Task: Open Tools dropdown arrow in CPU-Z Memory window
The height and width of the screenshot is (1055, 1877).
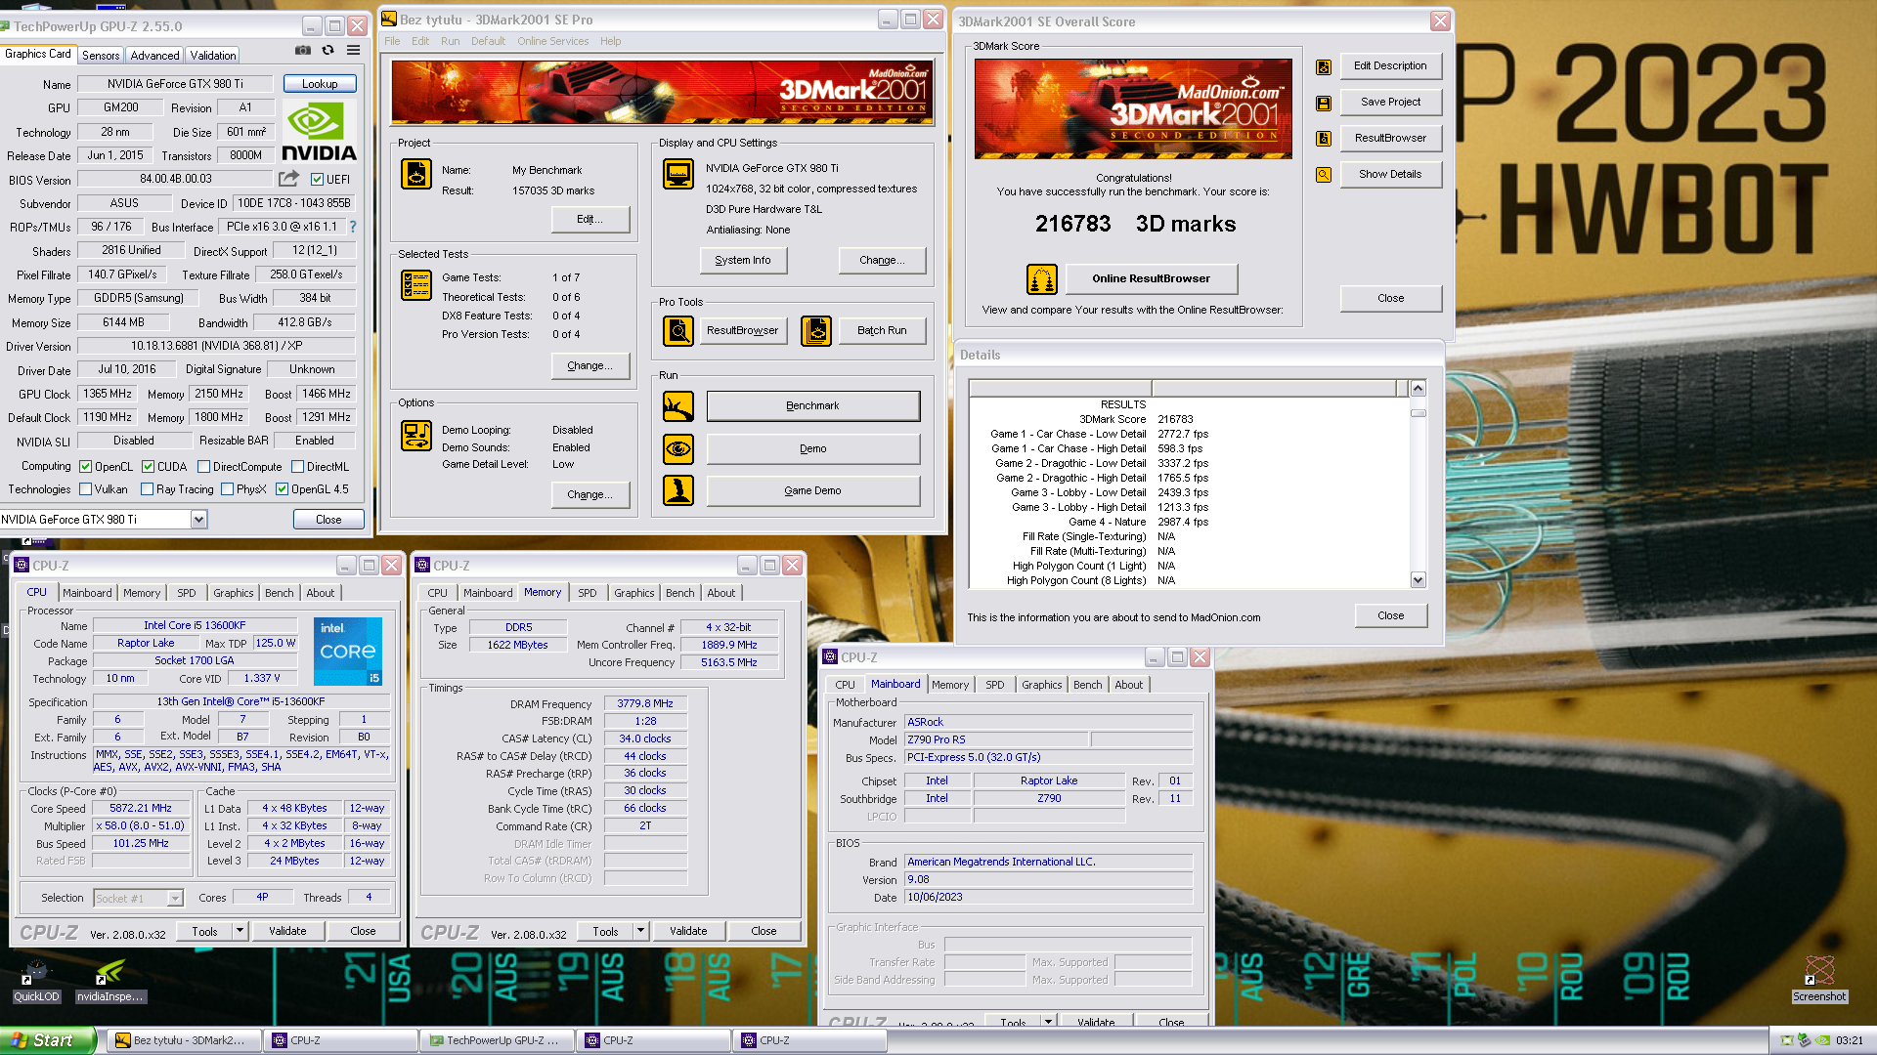Action: coord(640,931)
